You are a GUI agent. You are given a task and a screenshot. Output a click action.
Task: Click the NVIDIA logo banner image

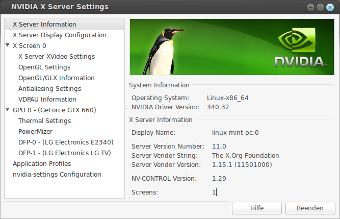232,47
